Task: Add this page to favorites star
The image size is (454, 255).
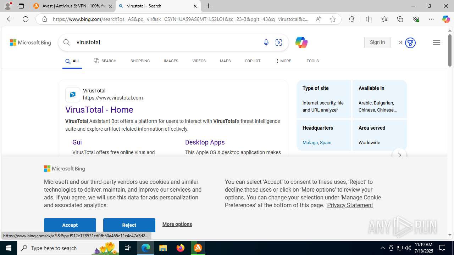Action: 333,19
